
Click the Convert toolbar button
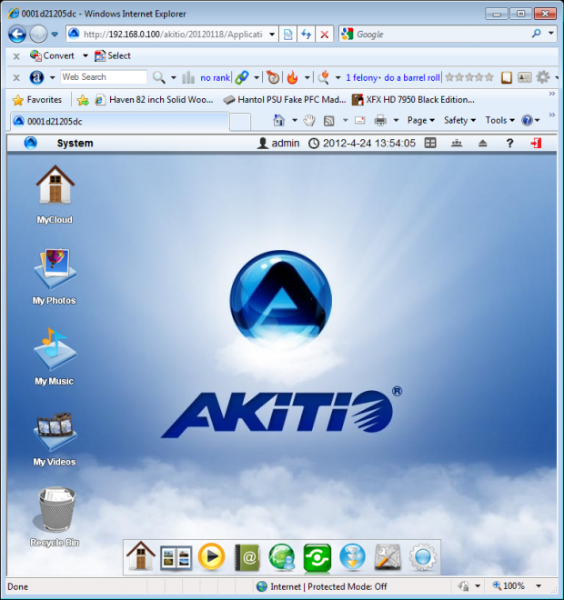52,55
